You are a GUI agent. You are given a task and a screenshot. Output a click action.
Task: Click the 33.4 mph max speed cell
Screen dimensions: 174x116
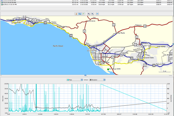[x=111, y=2]
